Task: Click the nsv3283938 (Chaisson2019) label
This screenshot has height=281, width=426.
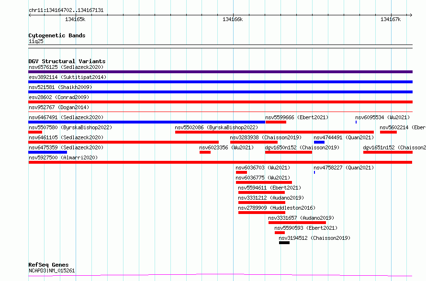Action: 266,137
